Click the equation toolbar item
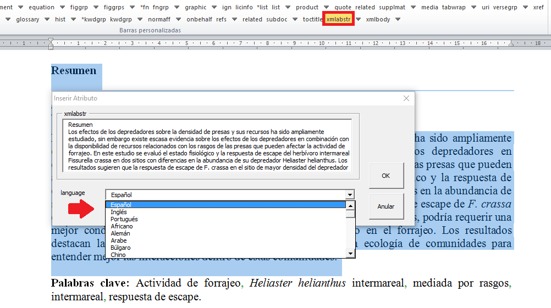The width and height of the screenshot is (551, 308). click(x=41, y=7)
